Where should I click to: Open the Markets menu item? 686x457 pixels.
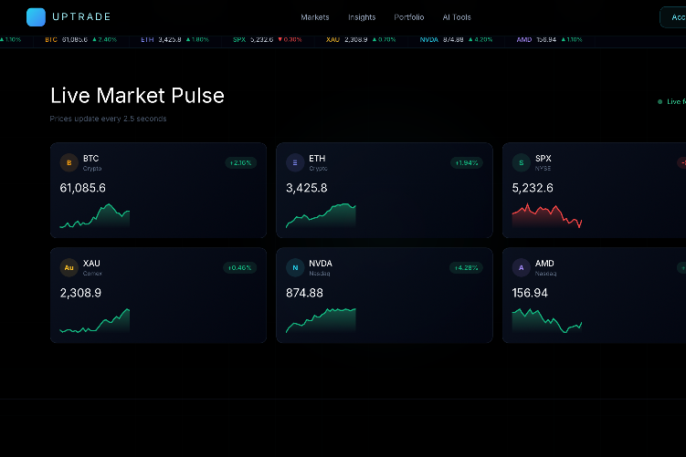(x=315, y=17)
